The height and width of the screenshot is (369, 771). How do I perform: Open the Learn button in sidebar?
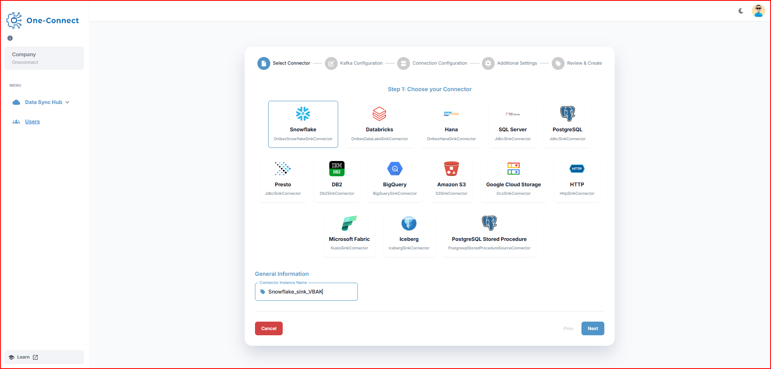click(44, 357)
